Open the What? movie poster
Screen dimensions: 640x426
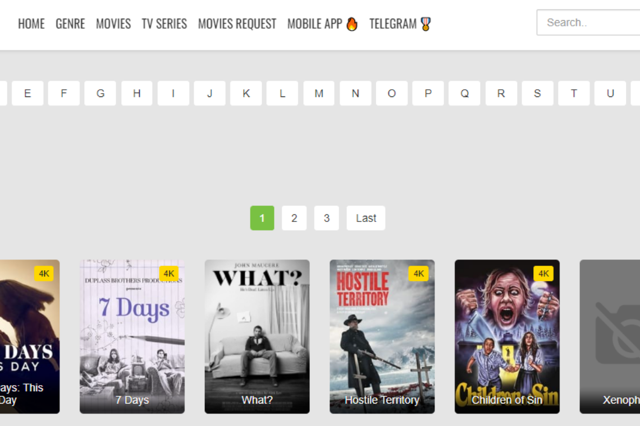257,337
